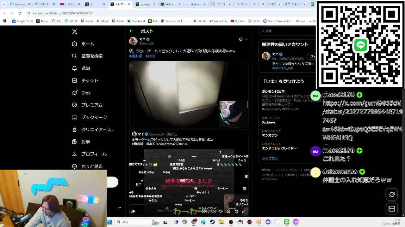The height and width of the screenshot is (227, 405).
Task: Enable picture-in-picture on the video
Action: [236, 211]
